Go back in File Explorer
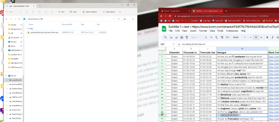The width and height of the screenshot is (279, 122). [7, 19]
